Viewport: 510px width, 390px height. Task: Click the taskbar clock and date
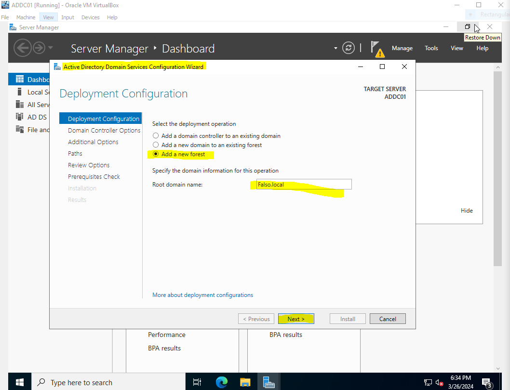click(460, 382)
